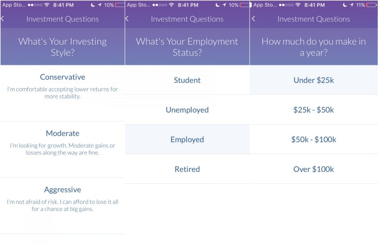Tap back arrow on Investing Style screen

(2, 19)
